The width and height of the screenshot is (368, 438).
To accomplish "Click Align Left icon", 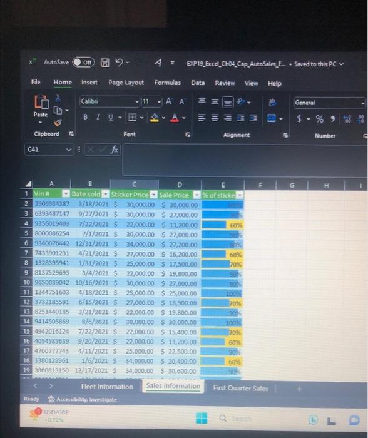I will (202, 118).
